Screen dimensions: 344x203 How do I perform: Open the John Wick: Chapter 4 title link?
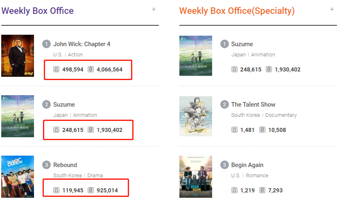coord(81,44)
